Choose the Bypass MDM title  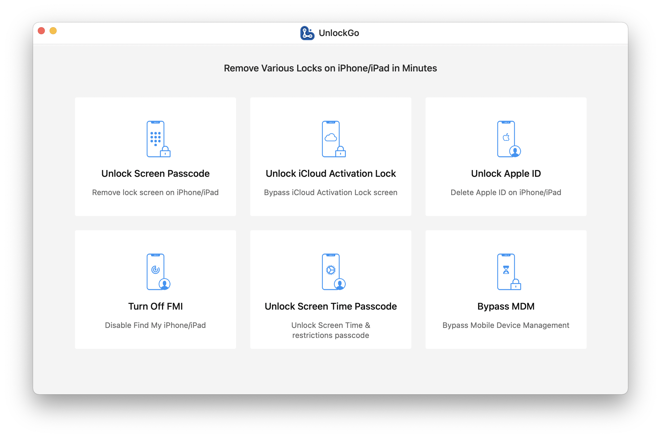pyautogui.click(x=506, y=306)
